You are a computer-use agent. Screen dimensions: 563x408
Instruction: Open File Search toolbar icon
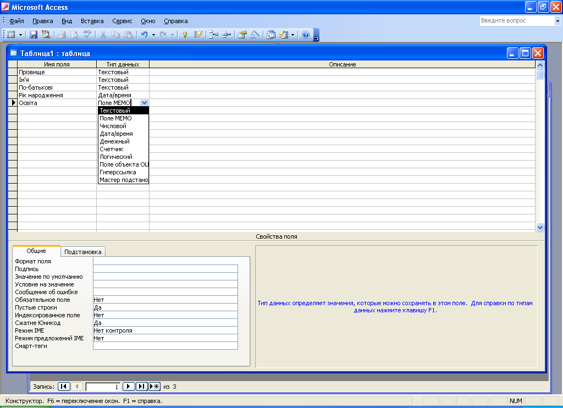point(46,35)
